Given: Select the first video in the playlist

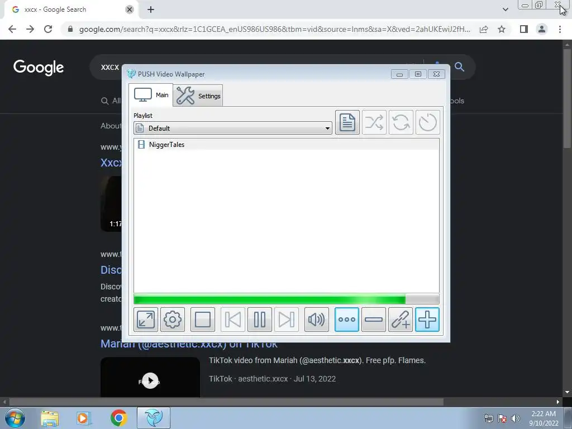Looking at the screenshot, I should (287, 145).
